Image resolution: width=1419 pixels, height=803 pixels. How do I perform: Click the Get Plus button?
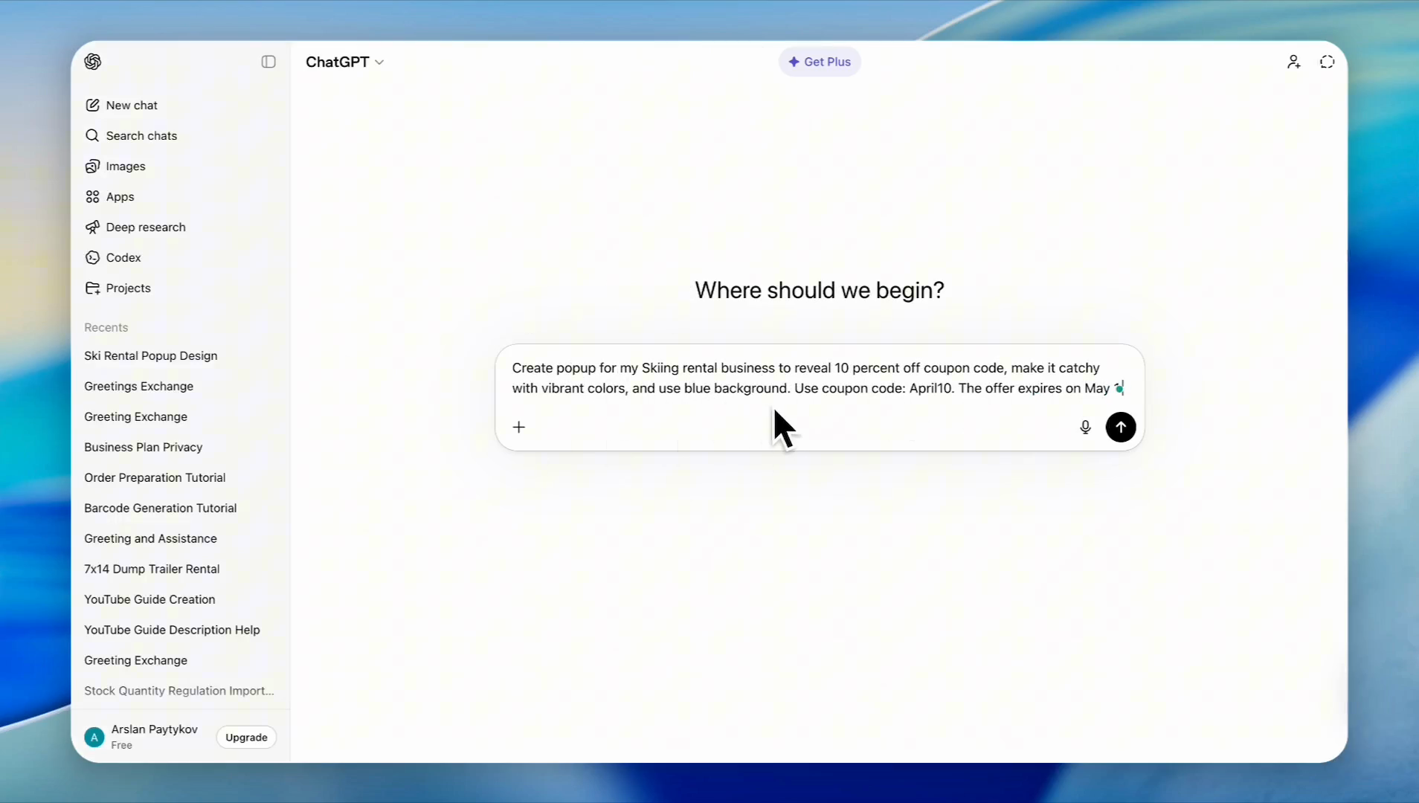click(820, 62)
